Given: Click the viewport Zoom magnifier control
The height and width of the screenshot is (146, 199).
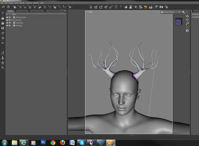Looking at the screenshot, I should pos(187,23).
